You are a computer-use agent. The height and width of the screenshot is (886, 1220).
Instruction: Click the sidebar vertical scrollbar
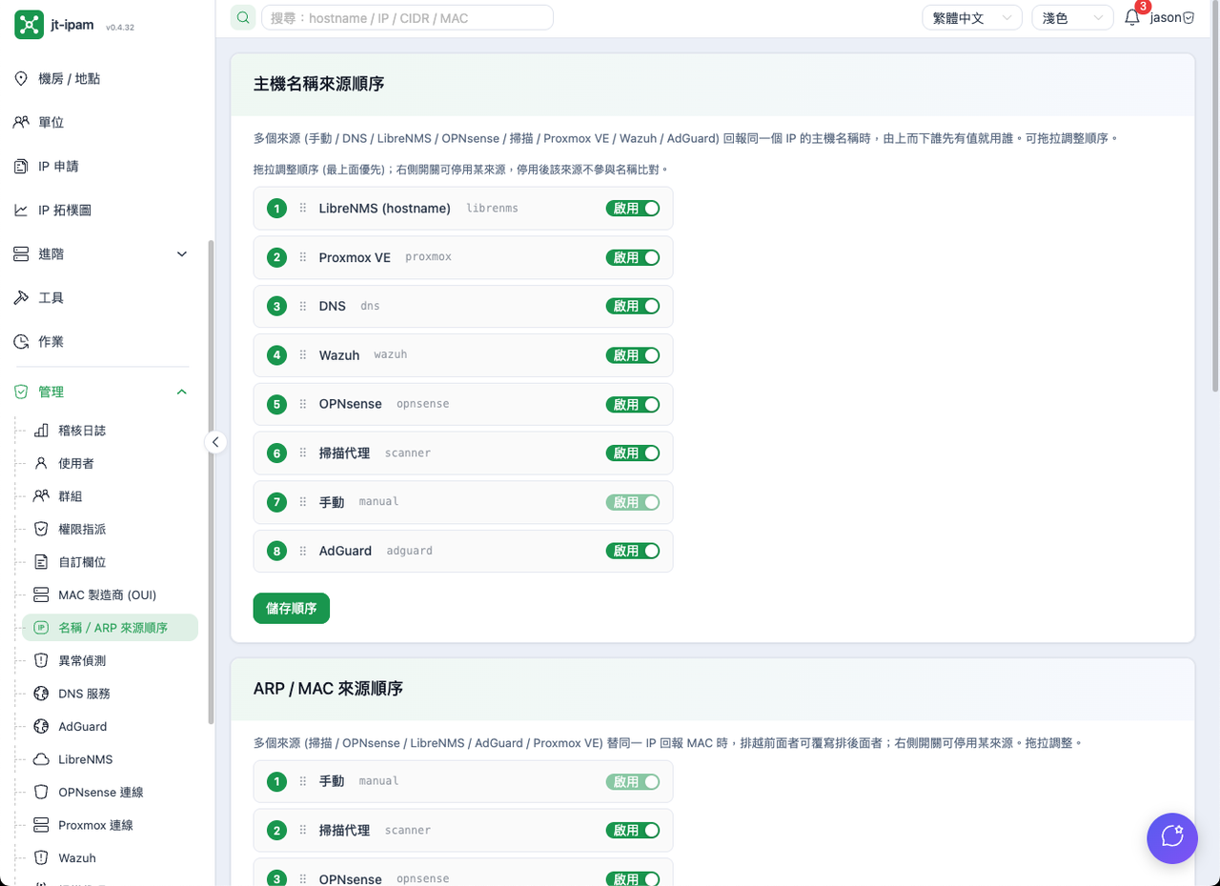(211, 481)
